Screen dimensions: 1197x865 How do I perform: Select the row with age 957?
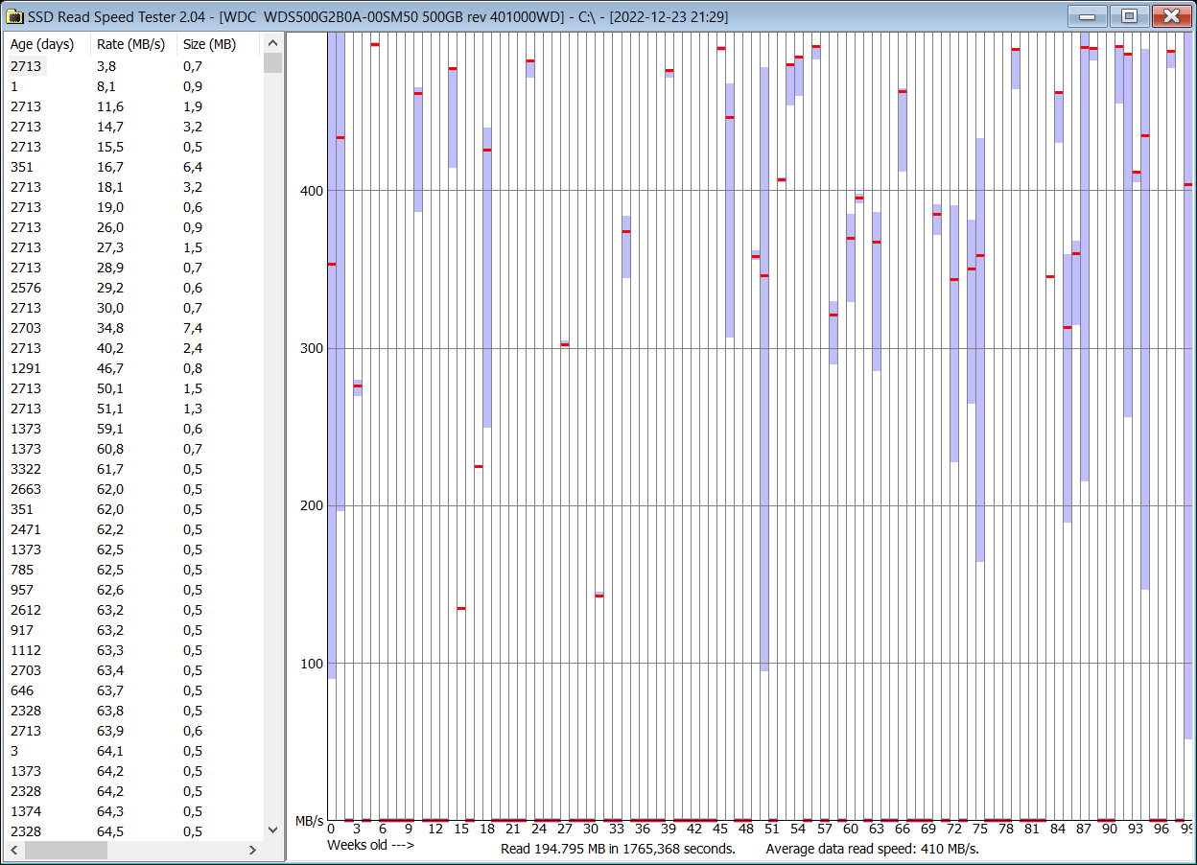tap(134, 589)
